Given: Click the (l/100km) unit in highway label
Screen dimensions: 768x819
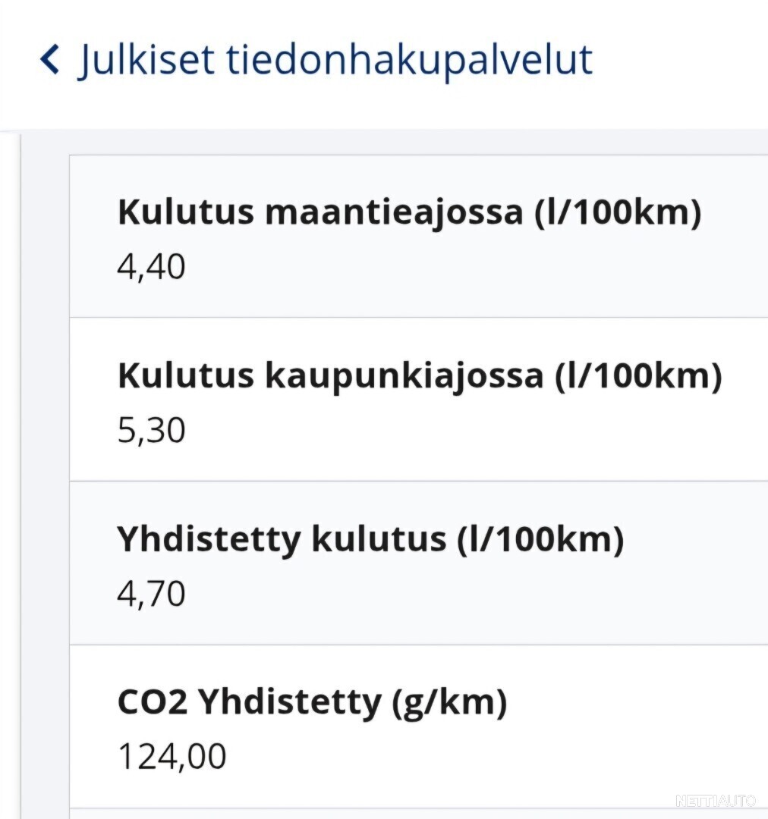Looking at the screenshot, I should [618, 213].
